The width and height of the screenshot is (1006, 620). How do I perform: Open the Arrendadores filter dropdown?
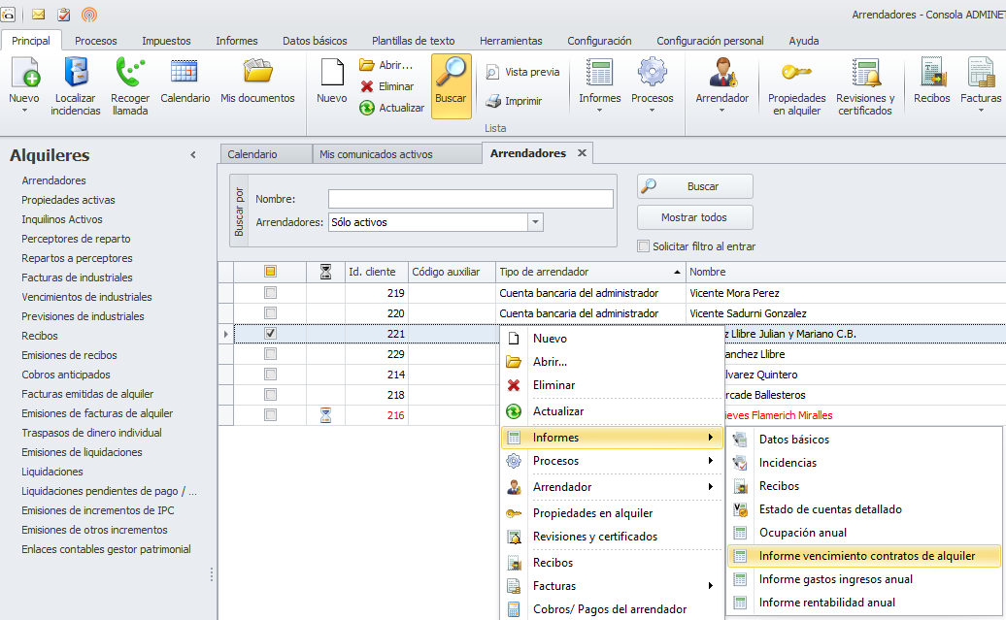pyautogui.click(x=535, y=222)
